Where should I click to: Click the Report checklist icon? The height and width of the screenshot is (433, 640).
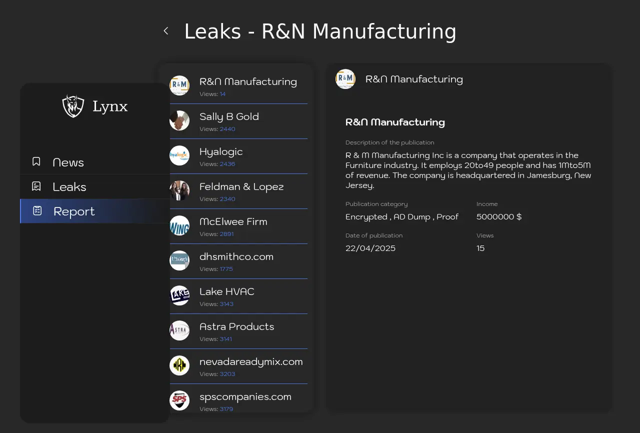click(x=37, y=210)
